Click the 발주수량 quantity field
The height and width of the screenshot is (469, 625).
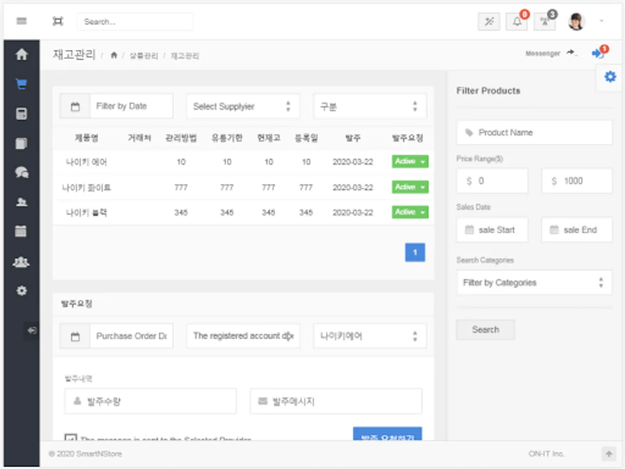[150, 401]
